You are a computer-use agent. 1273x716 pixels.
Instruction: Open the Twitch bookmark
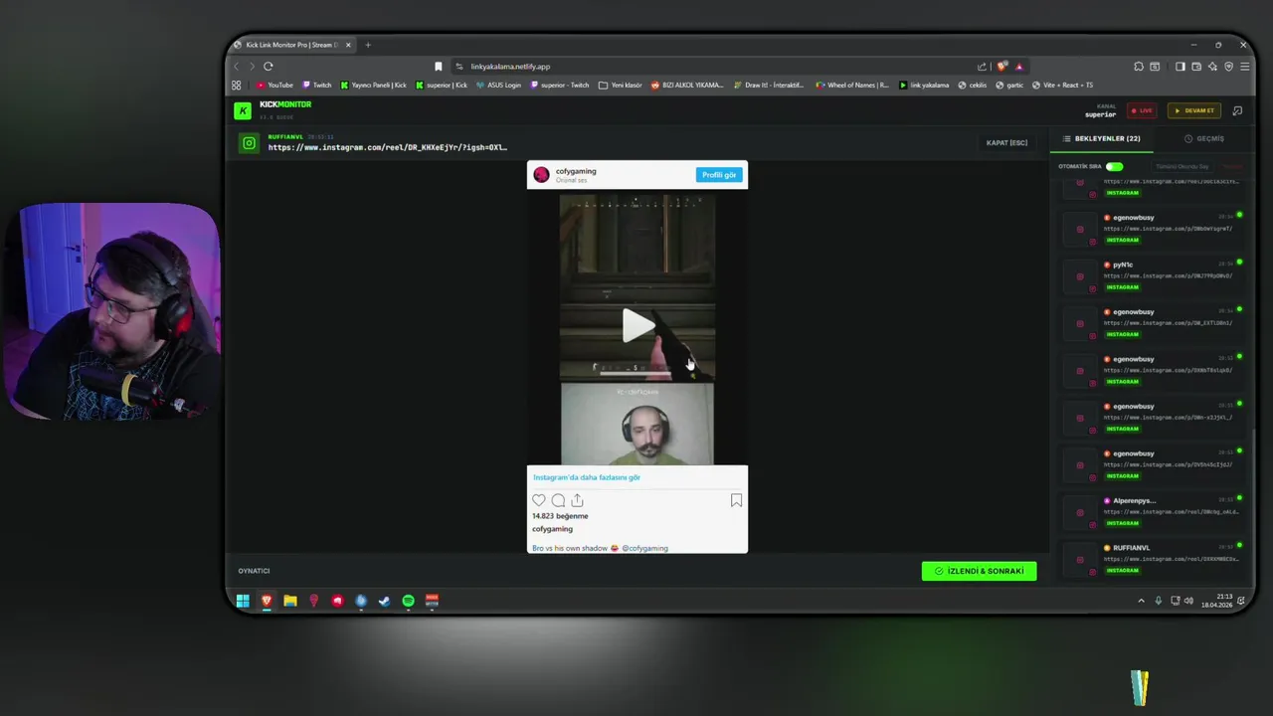pyautogui.click(x=317, y=86)
